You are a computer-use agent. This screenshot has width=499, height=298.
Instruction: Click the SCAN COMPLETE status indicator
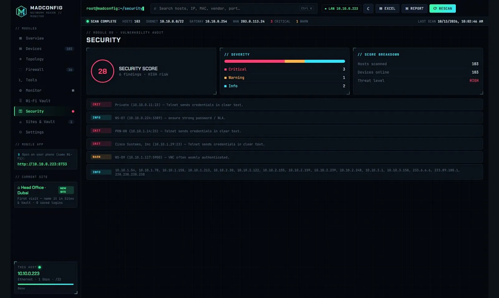pyautogui.click(x=101, y=21)
